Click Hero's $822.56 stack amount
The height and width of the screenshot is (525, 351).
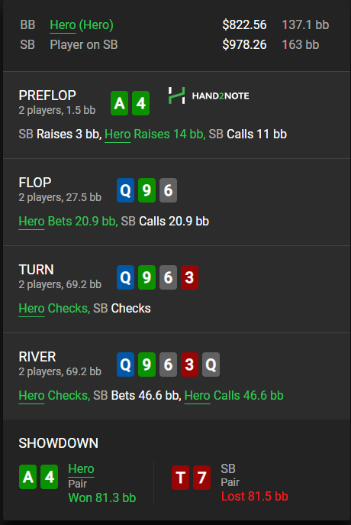[x=244, y=24]
